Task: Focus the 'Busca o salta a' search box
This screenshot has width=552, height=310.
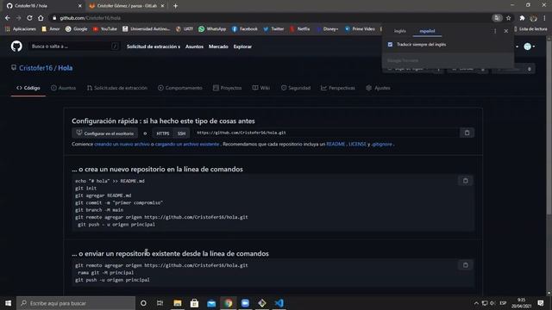Action: pos(75,46)
